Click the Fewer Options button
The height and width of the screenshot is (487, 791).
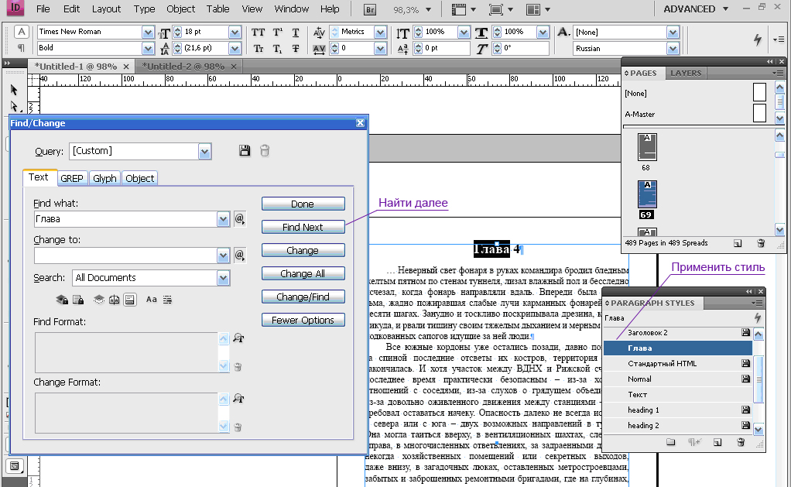tap(303, 320)
